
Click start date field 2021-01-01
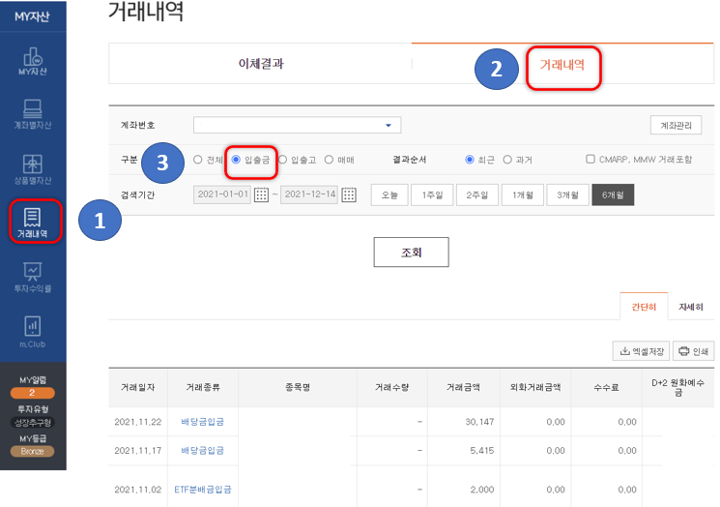(222, 194)
